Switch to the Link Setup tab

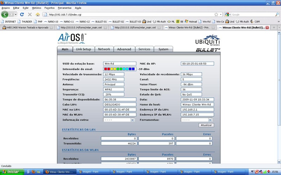84,49
